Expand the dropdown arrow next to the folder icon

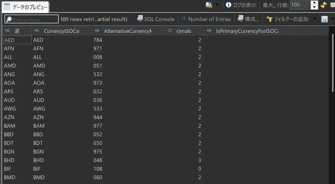(217, 5)
